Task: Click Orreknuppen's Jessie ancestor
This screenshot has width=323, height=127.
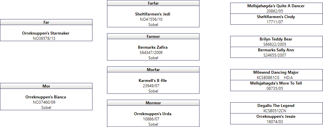Action: pyautogui.click(x=276, y=116)
